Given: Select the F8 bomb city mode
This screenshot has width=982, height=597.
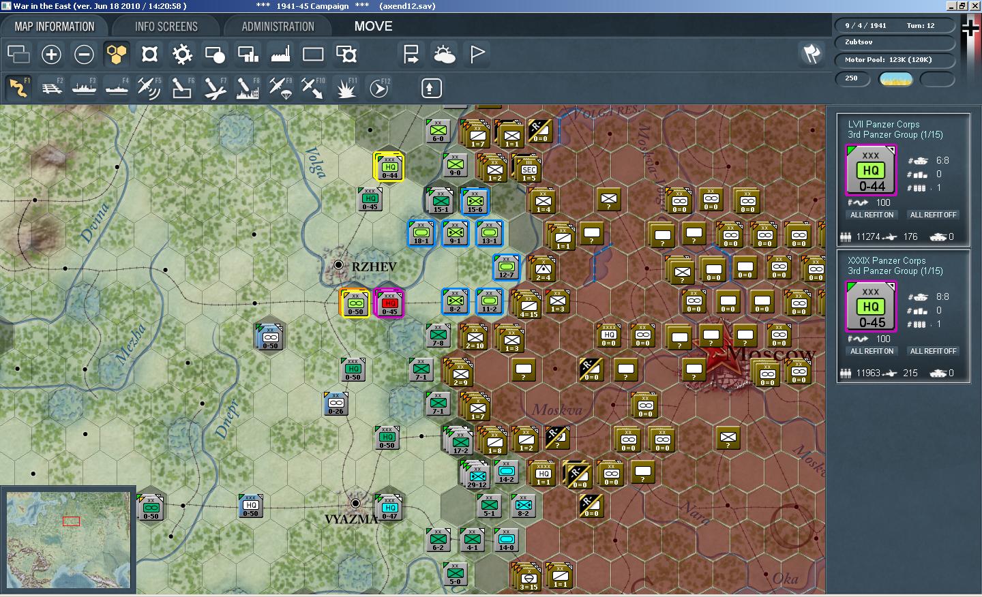Looking at the screenshot, I should pyautogui.click(x=248, y=88).
